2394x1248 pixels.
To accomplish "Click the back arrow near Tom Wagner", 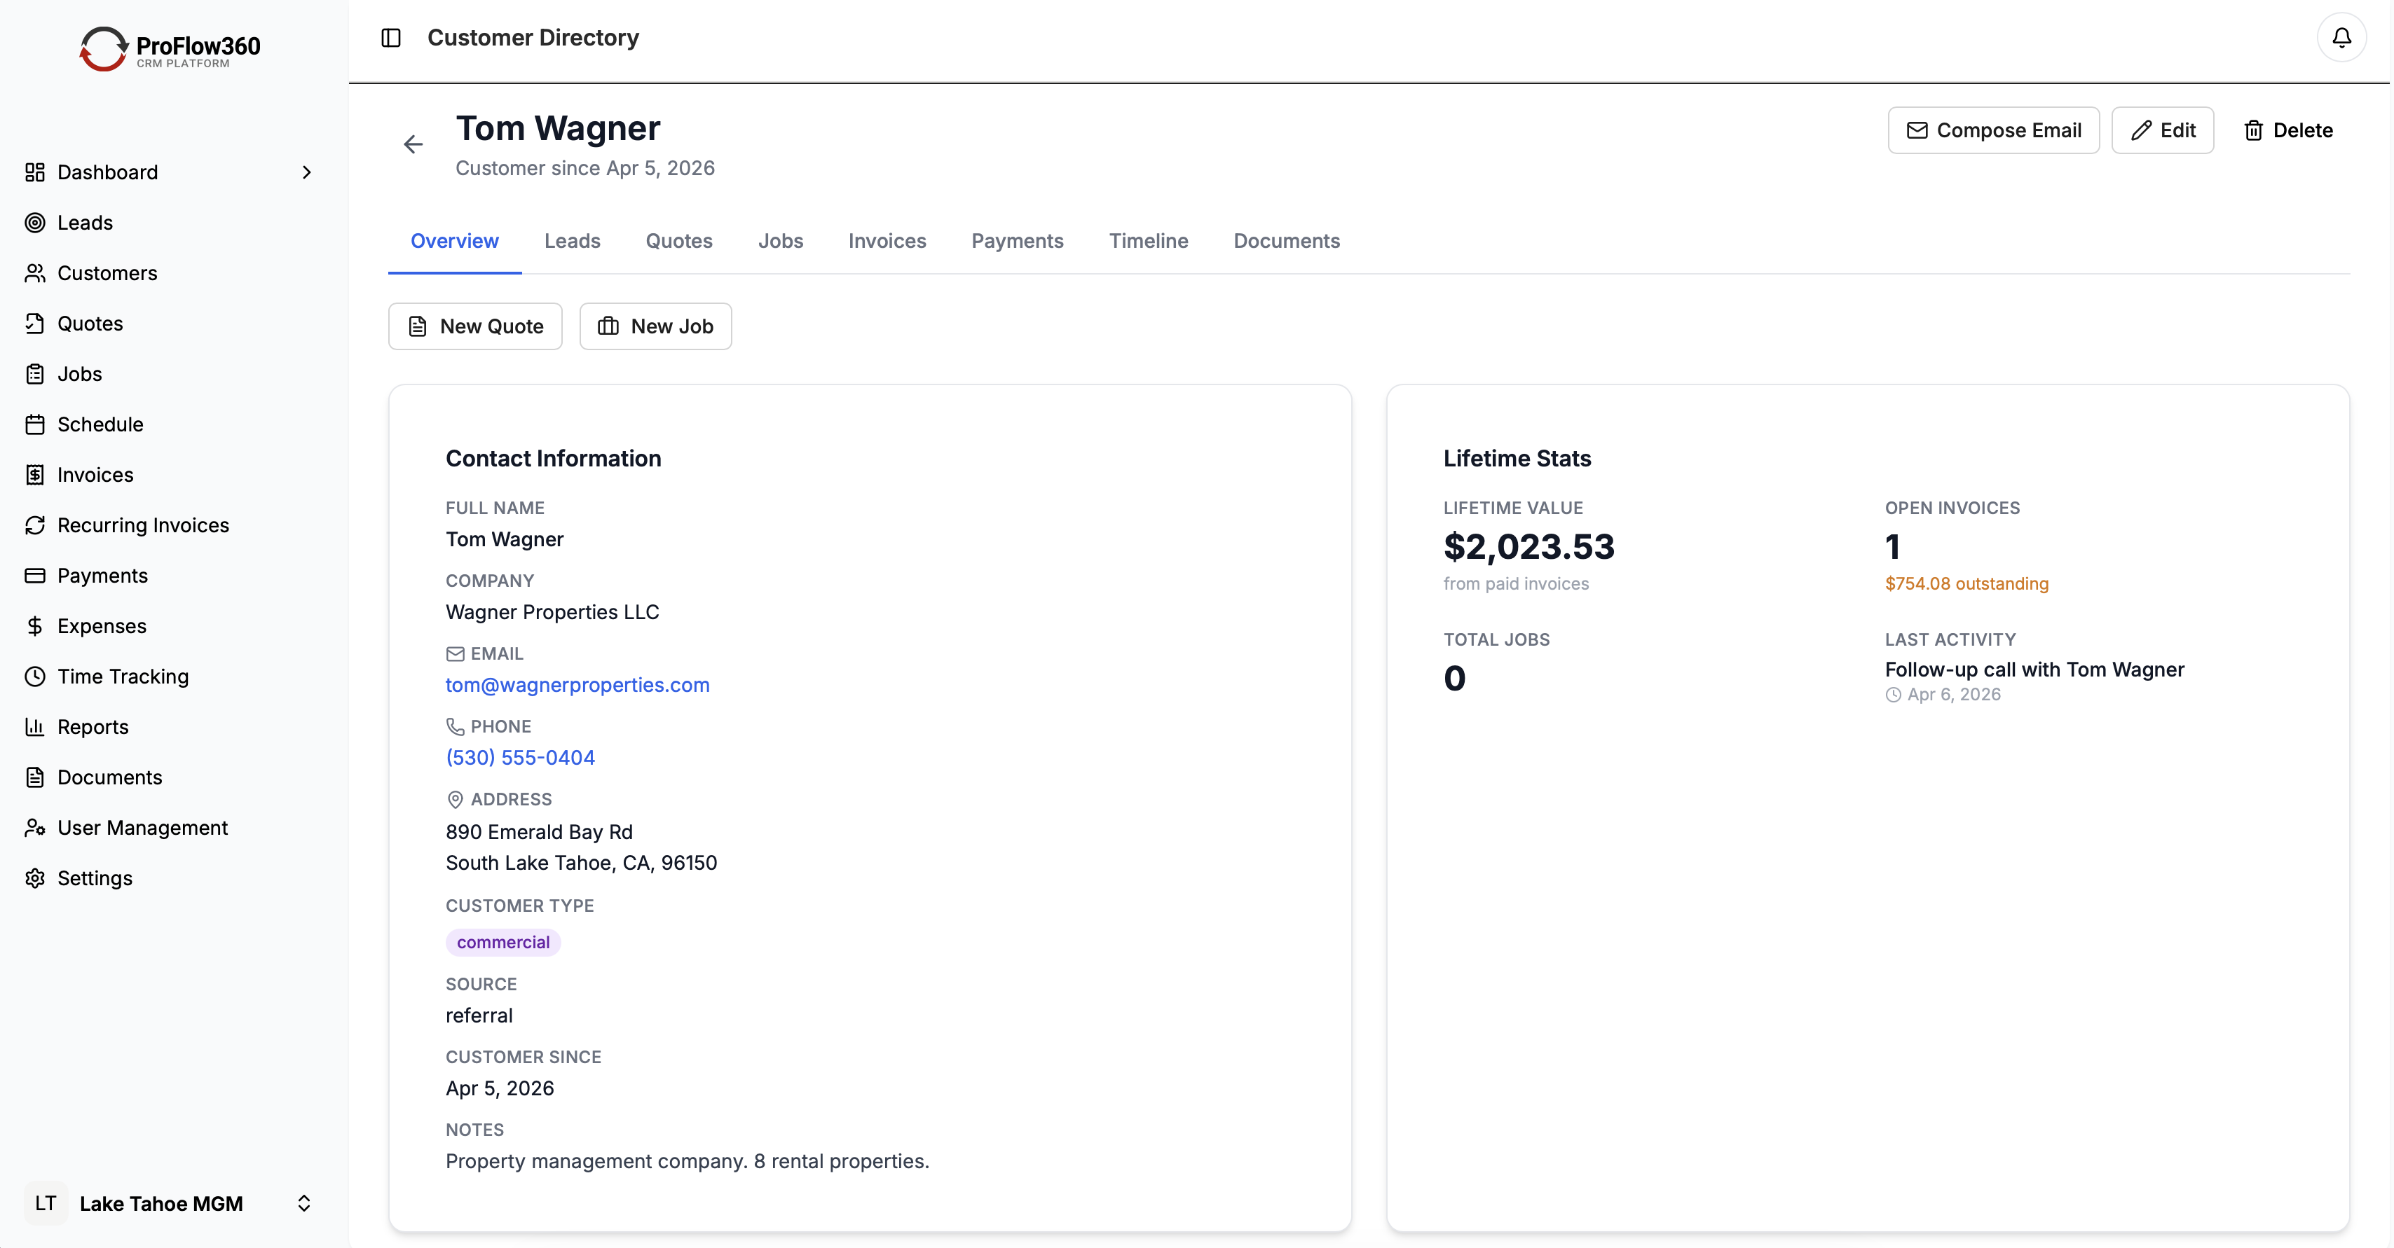I will tap(413, 143).
